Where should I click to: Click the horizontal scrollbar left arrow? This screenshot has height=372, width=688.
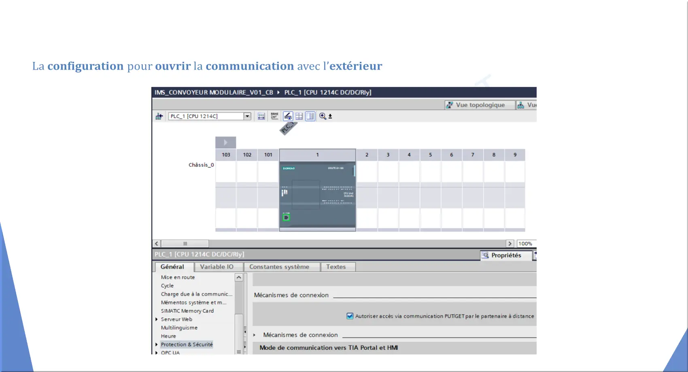point(157,244)
